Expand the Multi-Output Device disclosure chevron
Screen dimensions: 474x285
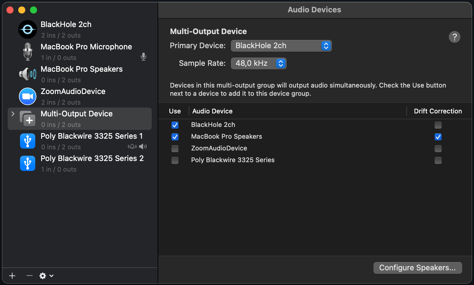click(13, 114)
